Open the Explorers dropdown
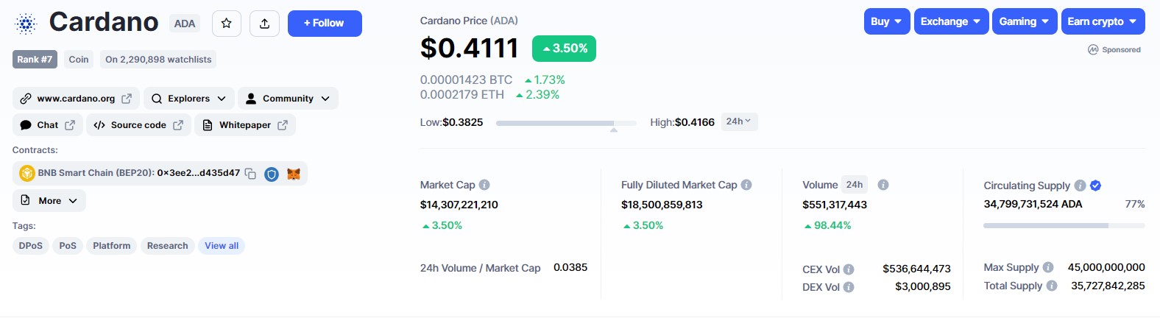This screenshot has width=1160, height=318. [189, 99]
